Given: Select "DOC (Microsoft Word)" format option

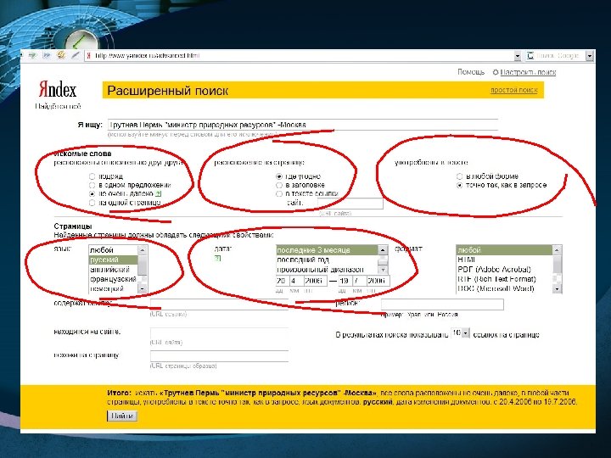Looking at the screenshot, I should tap(505, 289).
